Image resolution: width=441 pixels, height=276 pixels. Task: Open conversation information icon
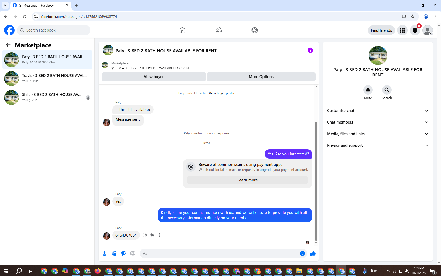pyautogui.click(x=310, y=50)
